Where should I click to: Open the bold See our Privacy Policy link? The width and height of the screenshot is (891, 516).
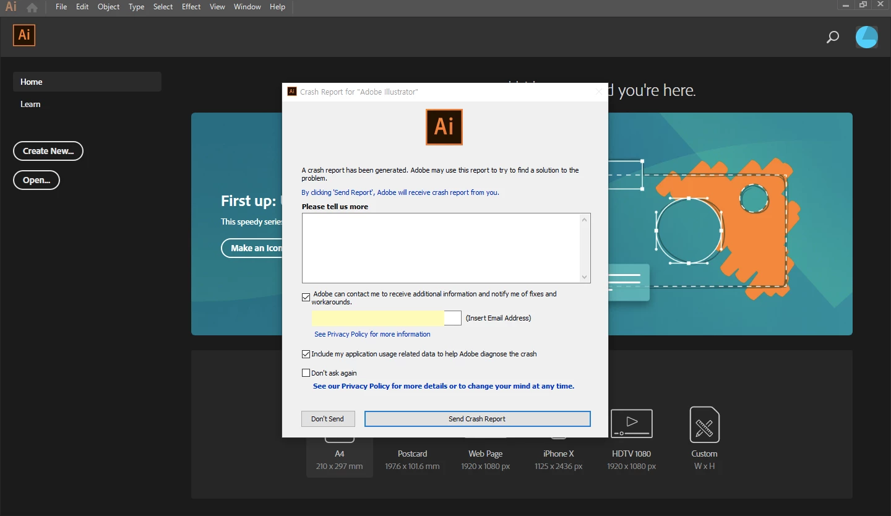pyautogui.click(x=444, y=386)
